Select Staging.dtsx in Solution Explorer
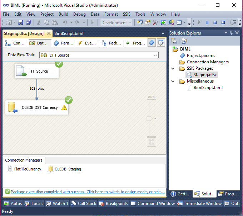Screen dimensions: 243x216 202,75
